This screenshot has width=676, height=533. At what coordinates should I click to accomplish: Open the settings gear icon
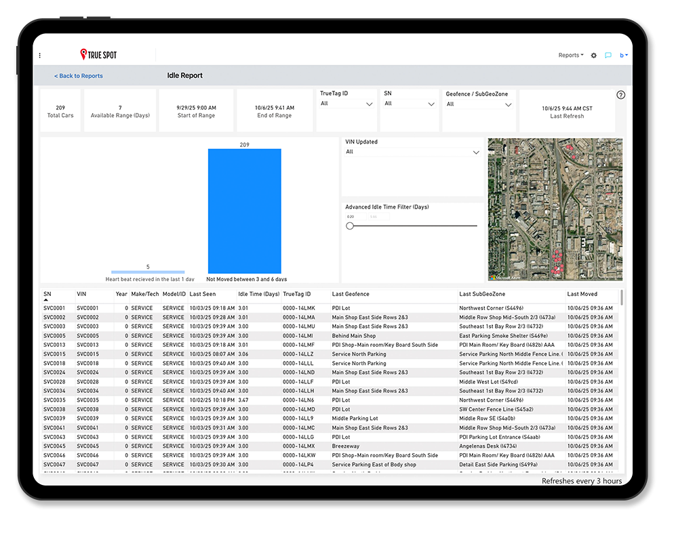594,56
